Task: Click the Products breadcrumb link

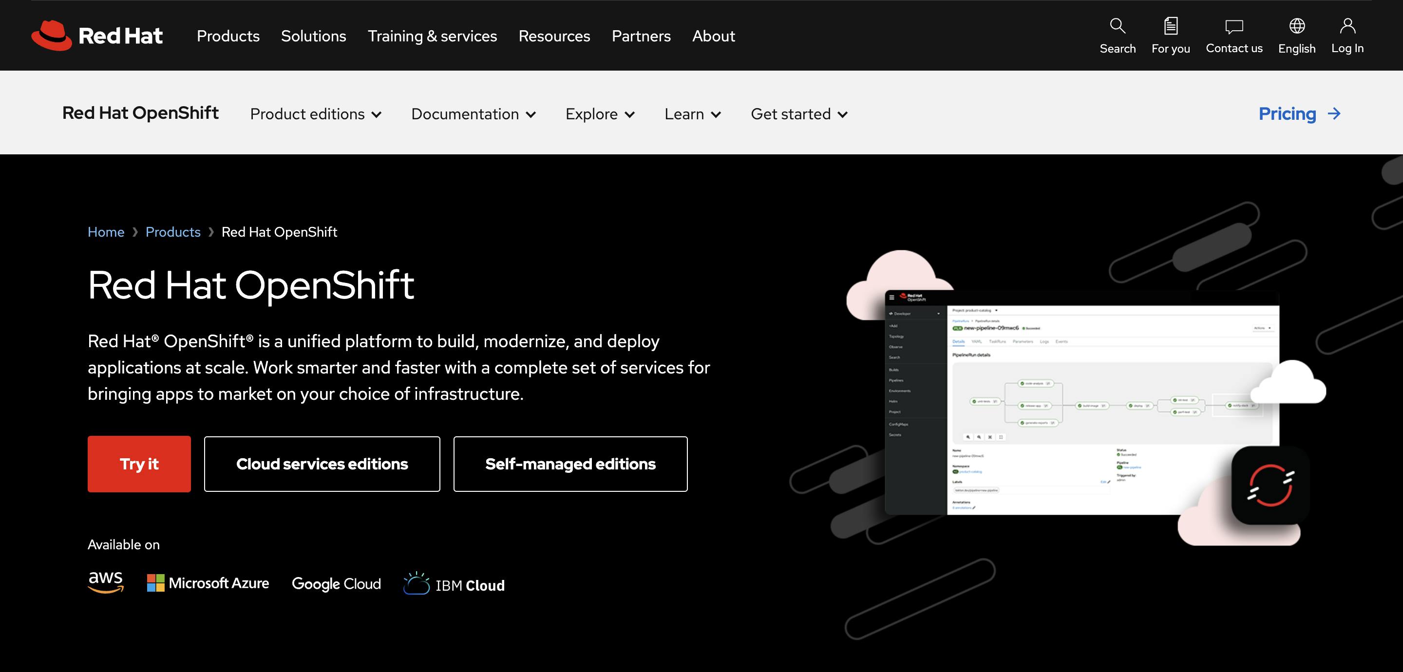Action: coord(172,232)
